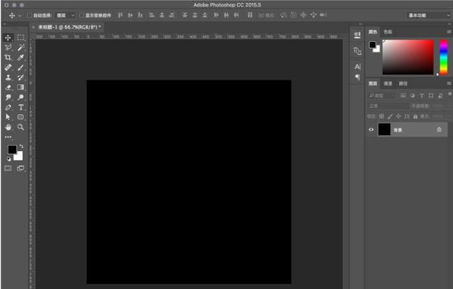Switch to the 通道 channels tab

coord(388,83)
